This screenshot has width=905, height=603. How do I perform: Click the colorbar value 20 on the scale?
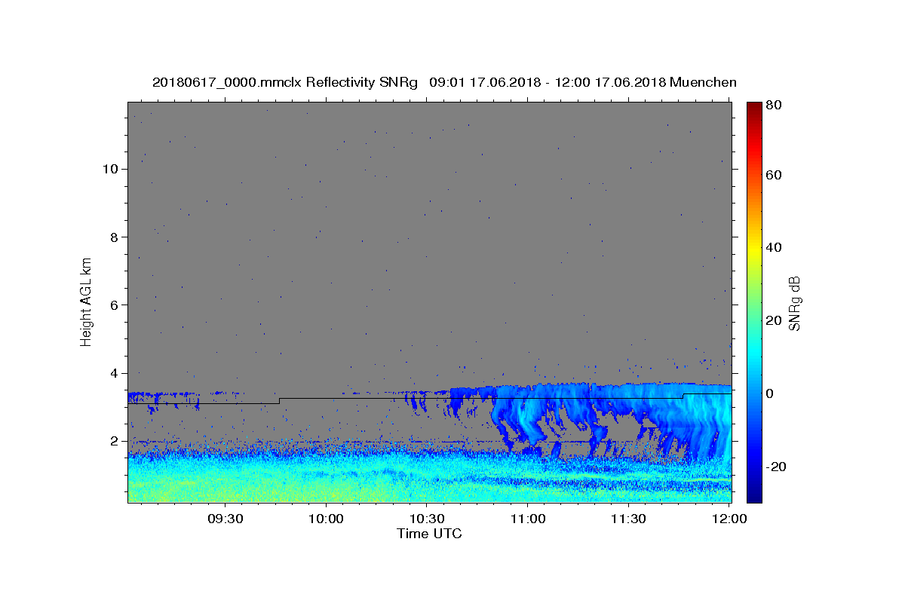tap(775, 320)
